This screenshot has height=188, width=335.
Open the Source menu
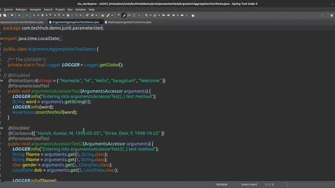click(8, 9)
